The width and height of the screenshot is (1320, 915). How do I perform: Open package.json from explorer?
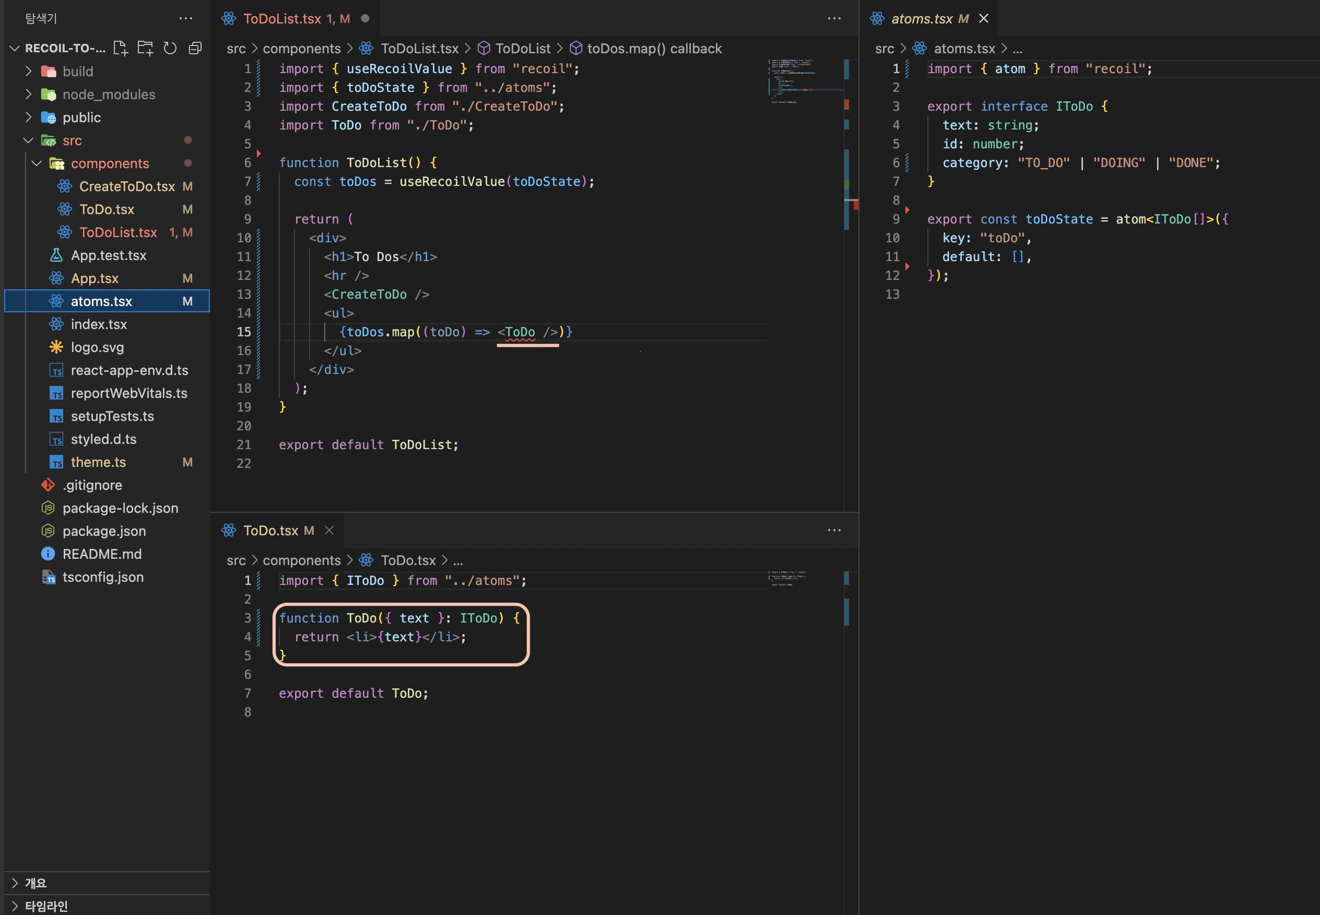pos(104,531)
